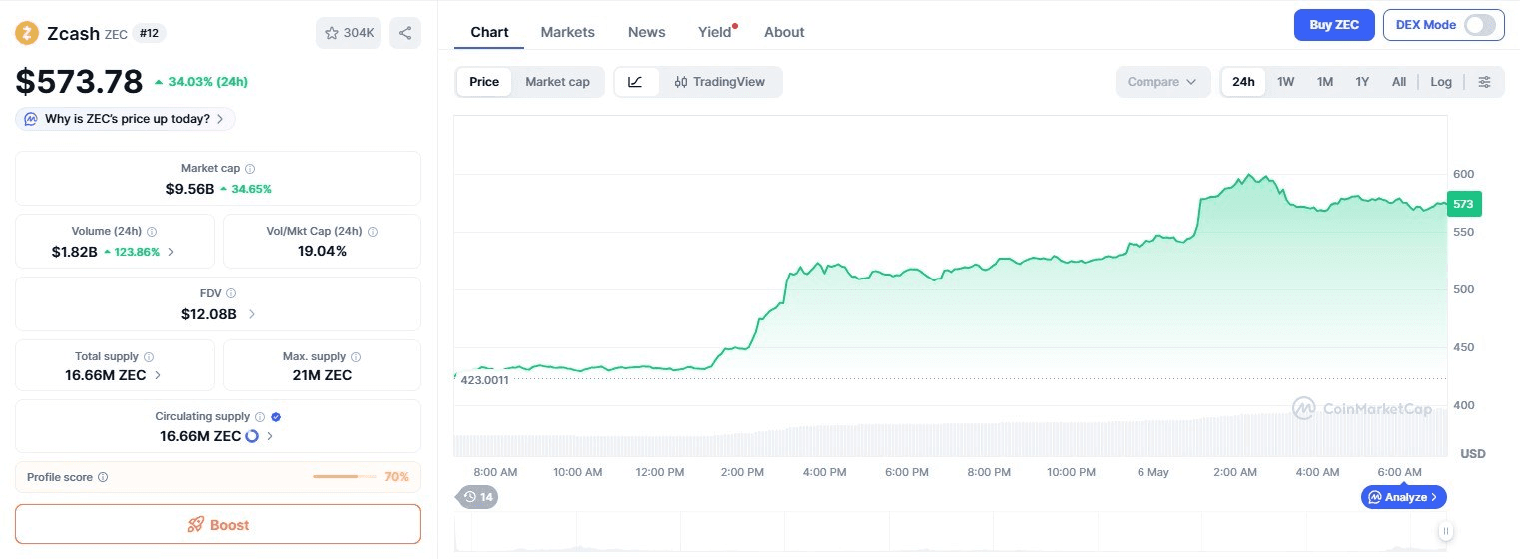Click the $12.08B FDV value
The image size is (1520, 559).
click(209, 314)
